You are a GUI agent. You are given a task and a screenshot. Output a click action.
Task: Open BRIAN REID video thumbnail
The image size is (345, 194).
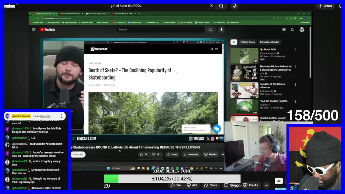[x=244, y=55]
